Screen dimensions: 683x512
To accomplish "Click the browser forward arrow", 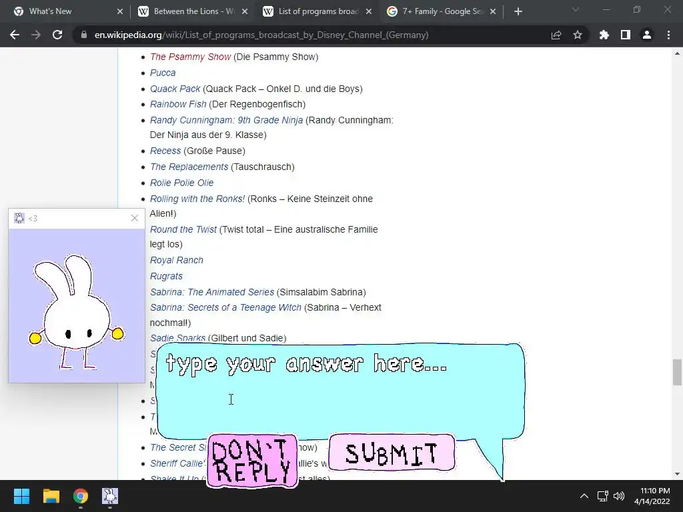I will click(x=36, y=35).
